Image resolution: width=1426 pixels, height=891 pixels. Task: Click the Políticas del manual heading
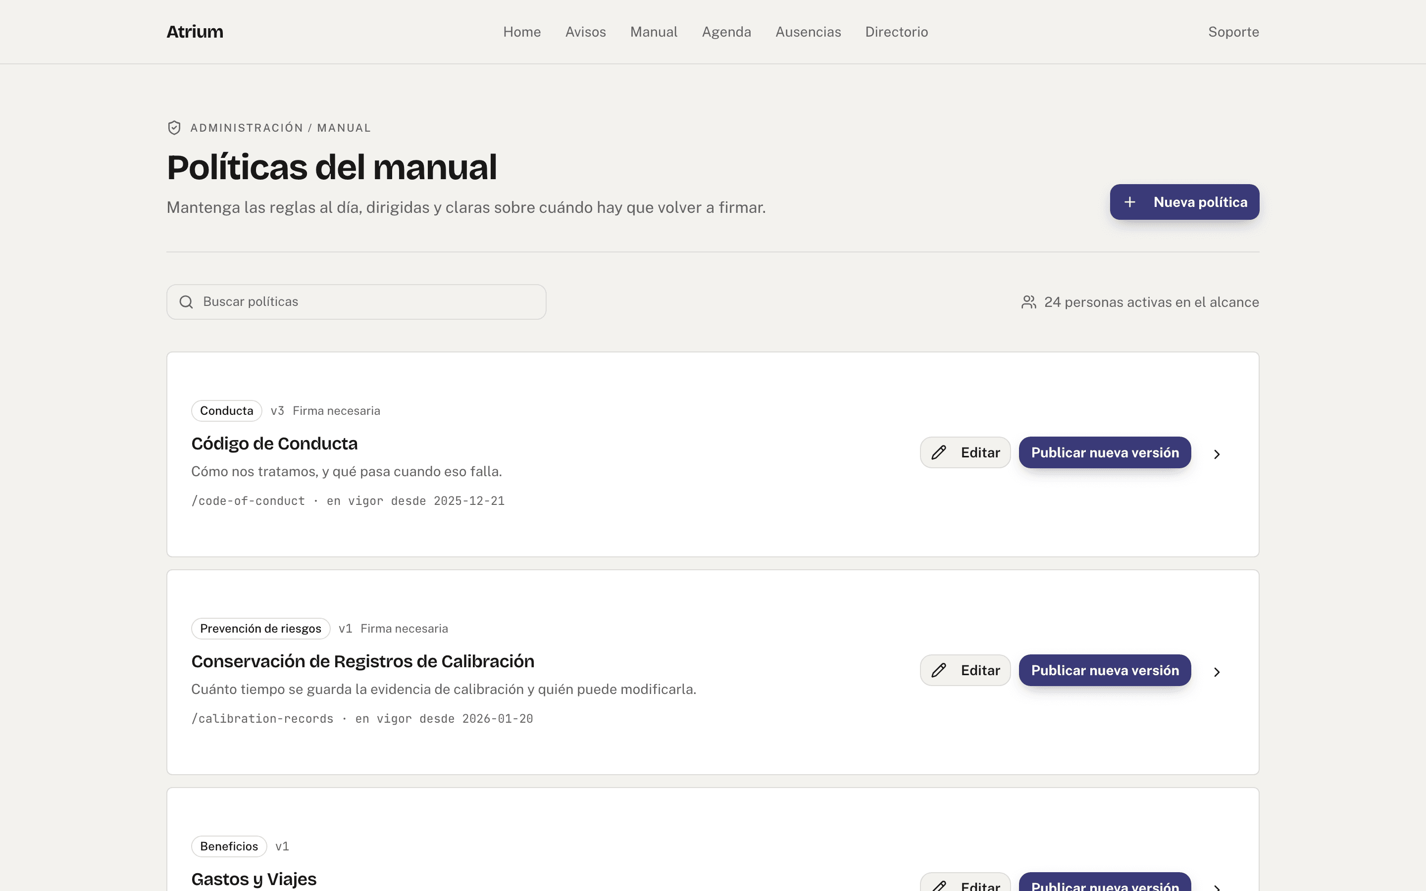(332, 167)
